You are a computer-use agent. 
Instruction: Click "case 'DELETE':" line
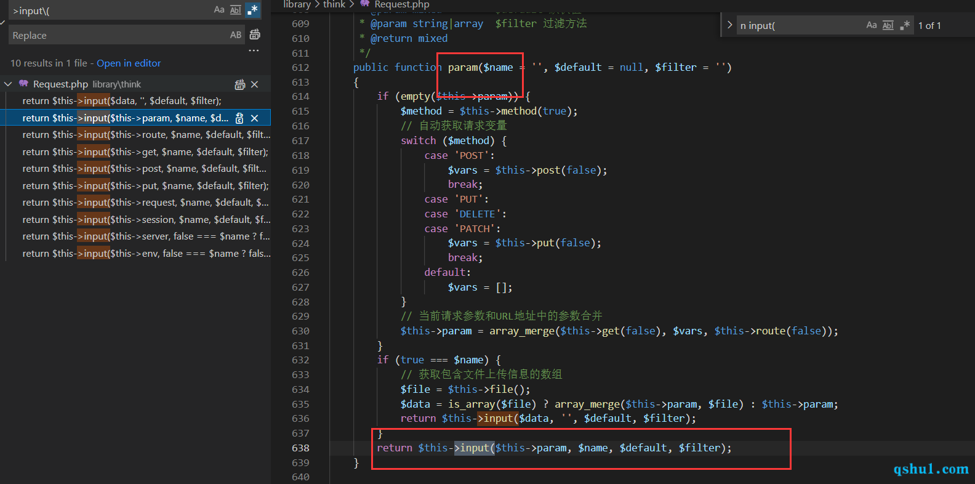coord(465,214)
